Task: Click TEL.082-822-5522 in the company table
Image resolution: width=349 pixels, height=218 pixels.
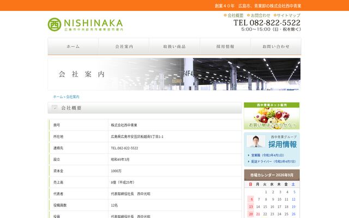Action: pyautogui.click(x=124, y=148)
